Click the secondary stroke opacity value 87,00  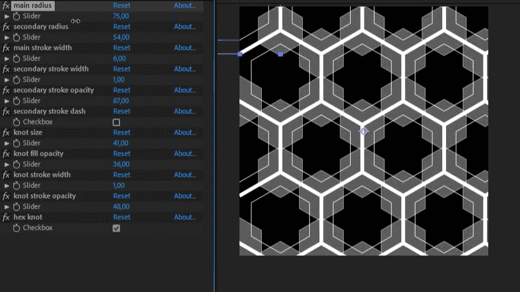coord(121,101)
